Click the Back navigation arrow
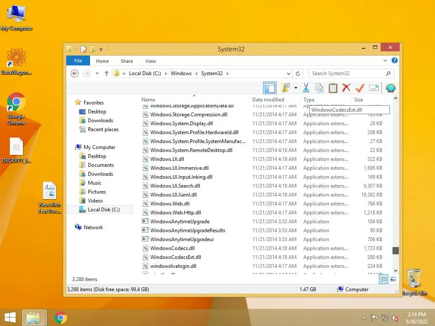The width and height of the screenshot is (435, 326). 74,73
